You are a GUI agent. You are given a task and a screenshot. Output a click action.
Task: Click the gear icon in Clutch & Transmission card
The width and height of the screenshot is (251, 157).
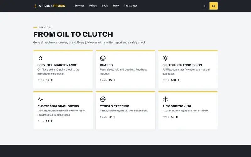click(165, 58)
